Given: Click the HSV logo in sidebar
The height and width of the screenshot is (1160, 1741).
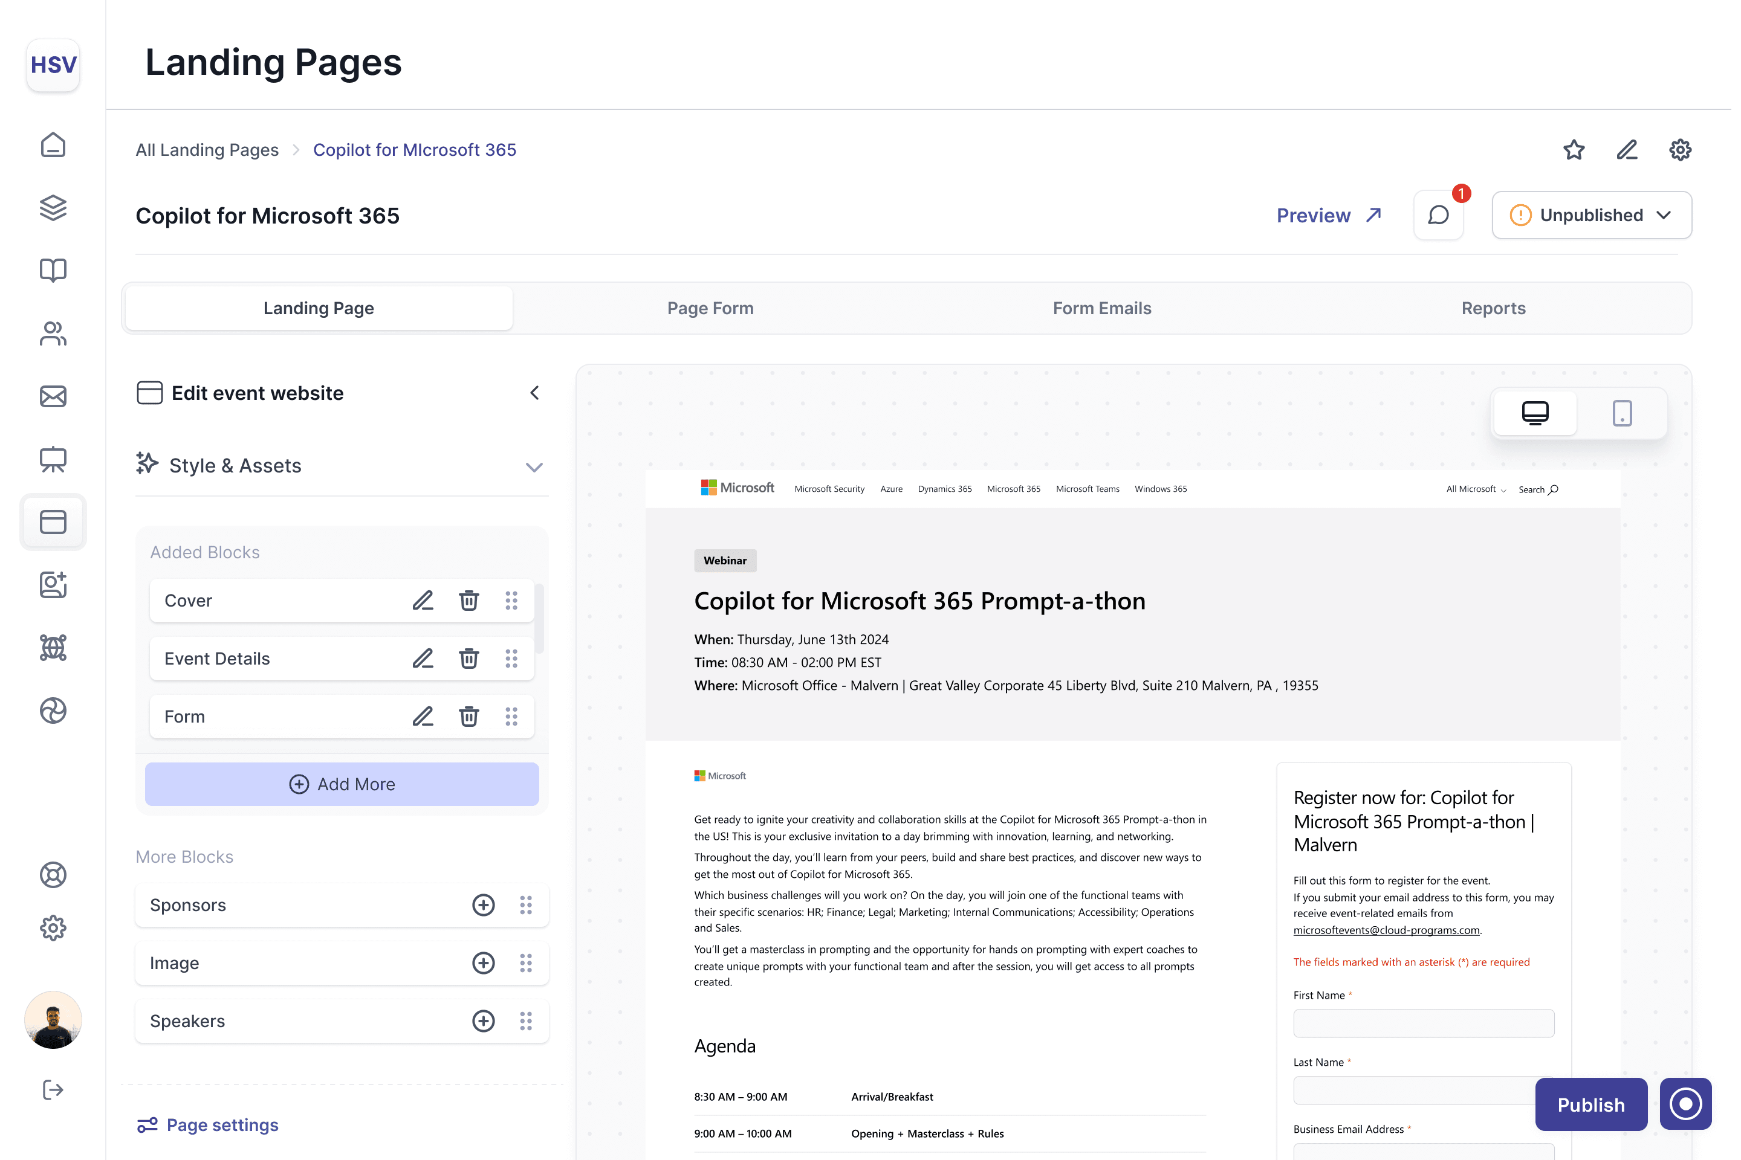Looking at the screenshot, I should click(x=53, y=65).
